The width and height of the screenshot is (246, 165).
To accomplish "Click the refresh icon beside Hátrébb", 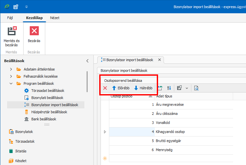I will pyautogui.click(x=160, y=88).
